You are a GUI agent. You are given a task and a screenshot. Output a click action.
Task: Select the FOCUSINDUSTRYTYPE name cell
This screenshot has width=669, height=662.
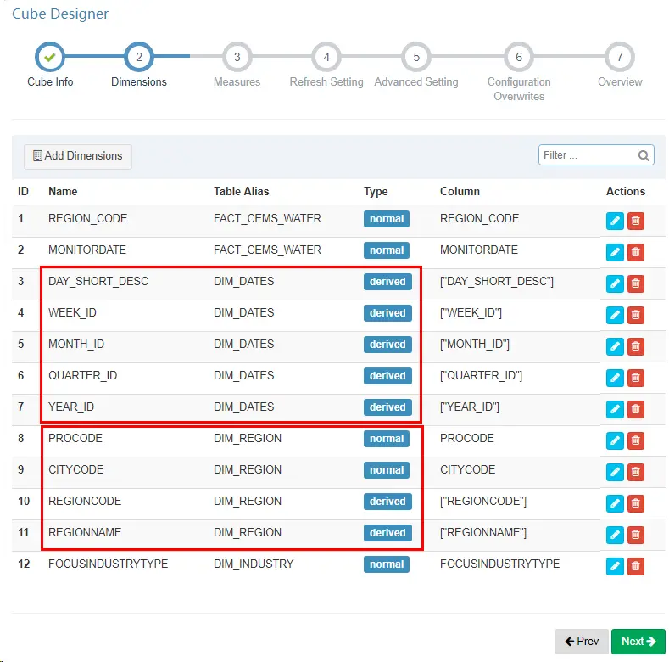pyautogui.click(x=108, y=564)
